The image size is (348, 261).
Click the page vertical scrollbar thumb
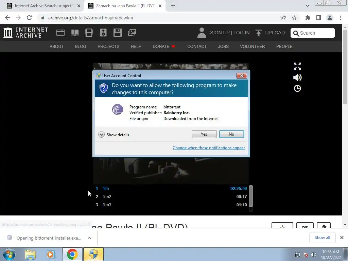[x=345, y=67]
